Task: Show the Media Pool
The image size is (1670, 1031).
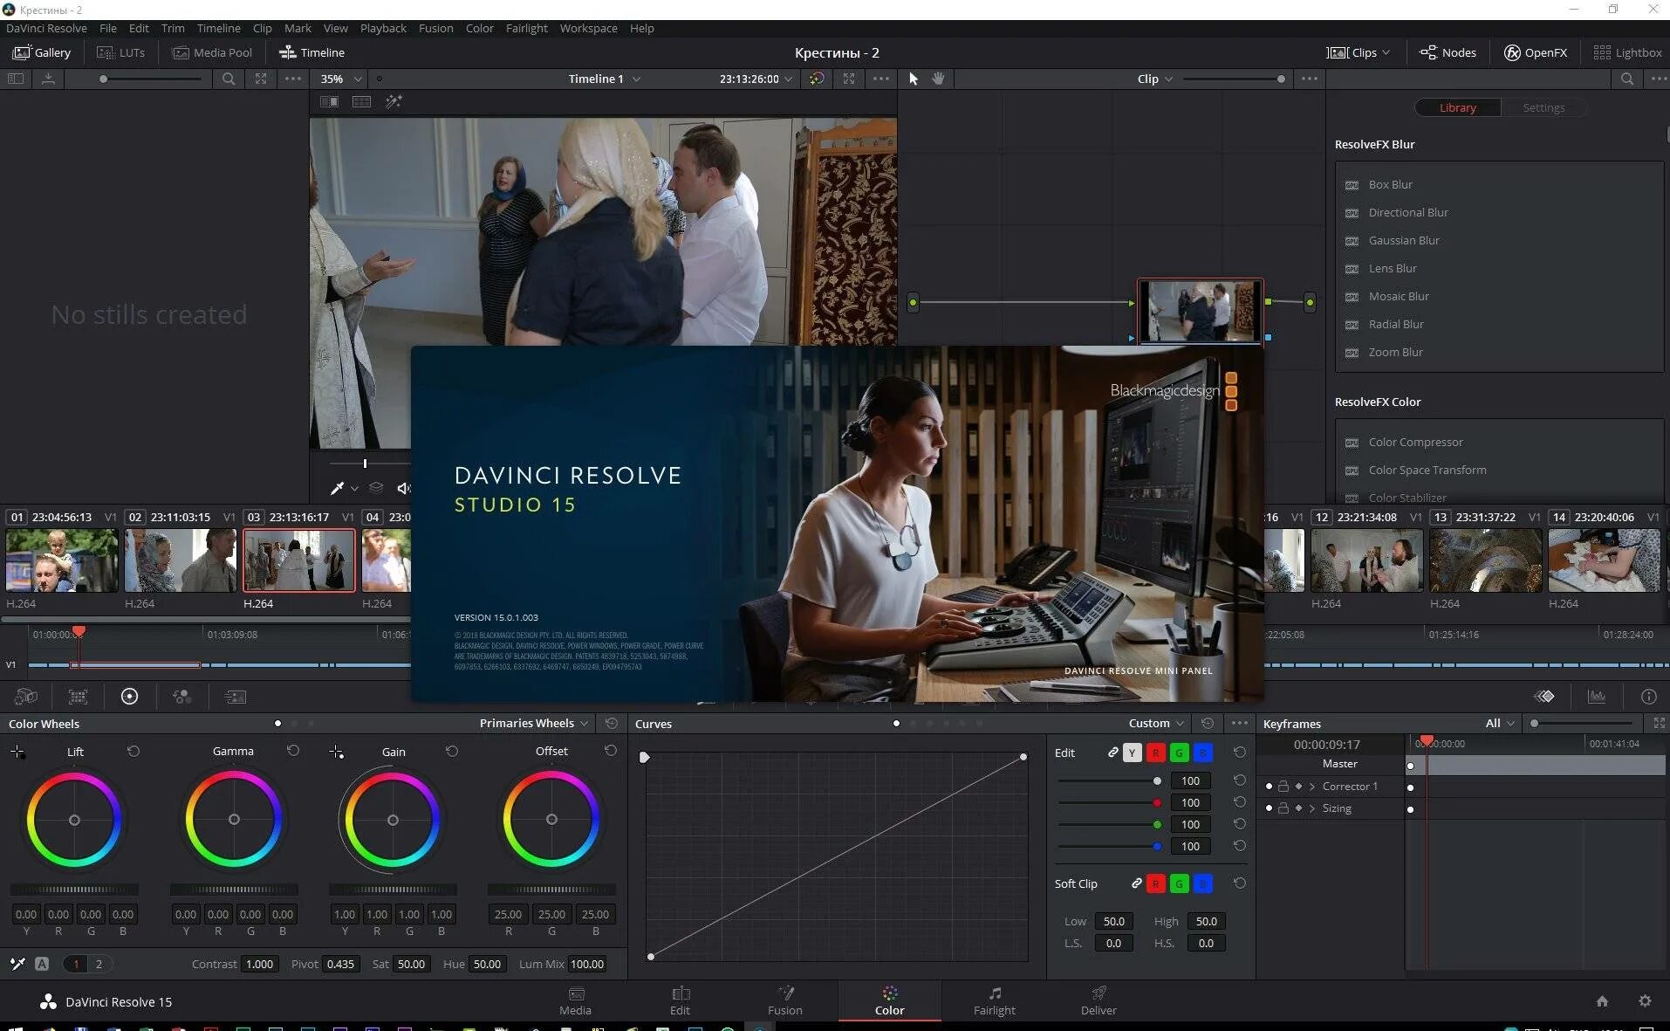Action: click(212, 52)
